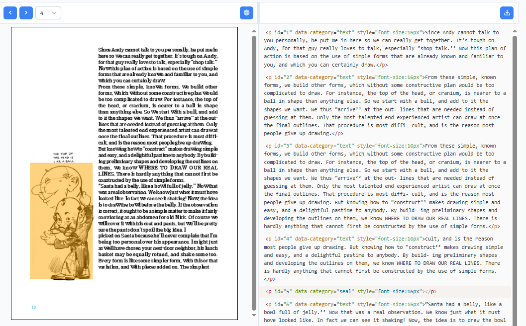Go to the previous page with the left arrow
The width and height of the screenshot is (526, 326).
(10, 13)
